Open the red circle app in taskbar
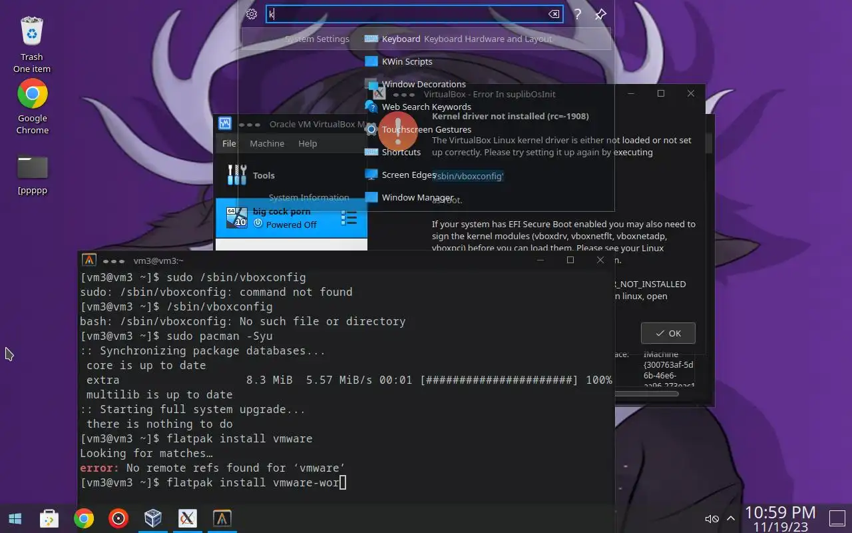Image resolution: width=852 pixels, height=533 pixels. pyautogui.click(x=118, y=518)
